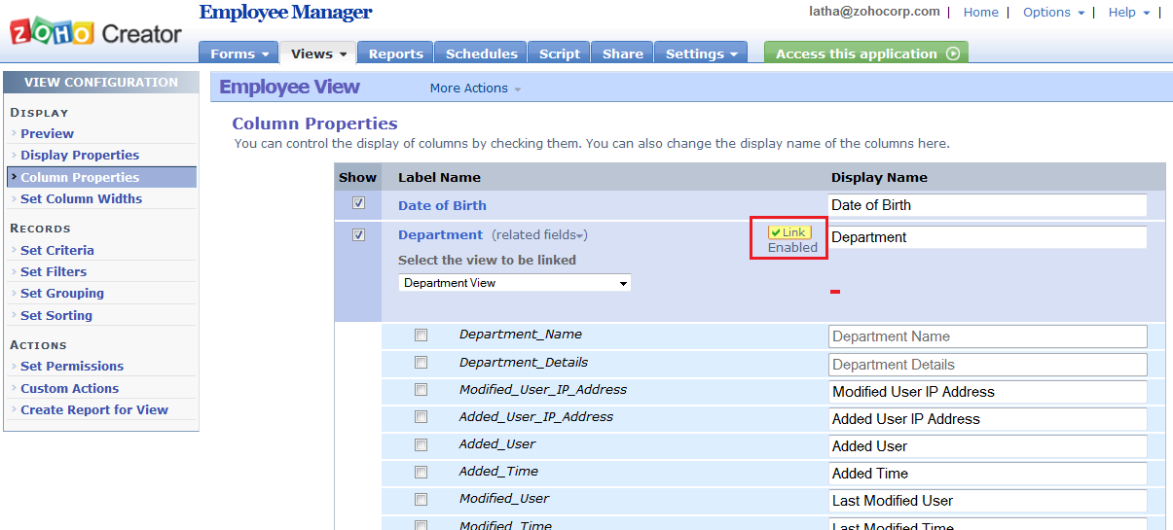Open the Settings tab dropdown
This screenshot has height=530, width=1173.
701,53
